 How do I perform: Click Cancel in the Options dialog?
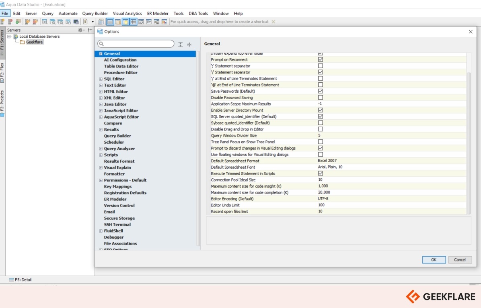460,260
